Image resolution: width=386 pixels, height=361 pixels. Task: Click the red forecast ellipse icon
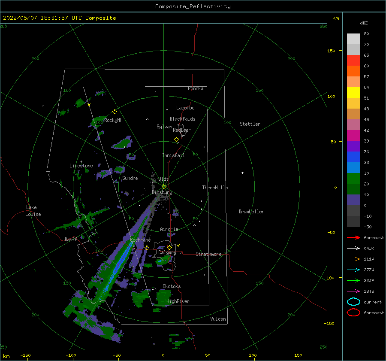pyautogui.click(x=353, y=312)
